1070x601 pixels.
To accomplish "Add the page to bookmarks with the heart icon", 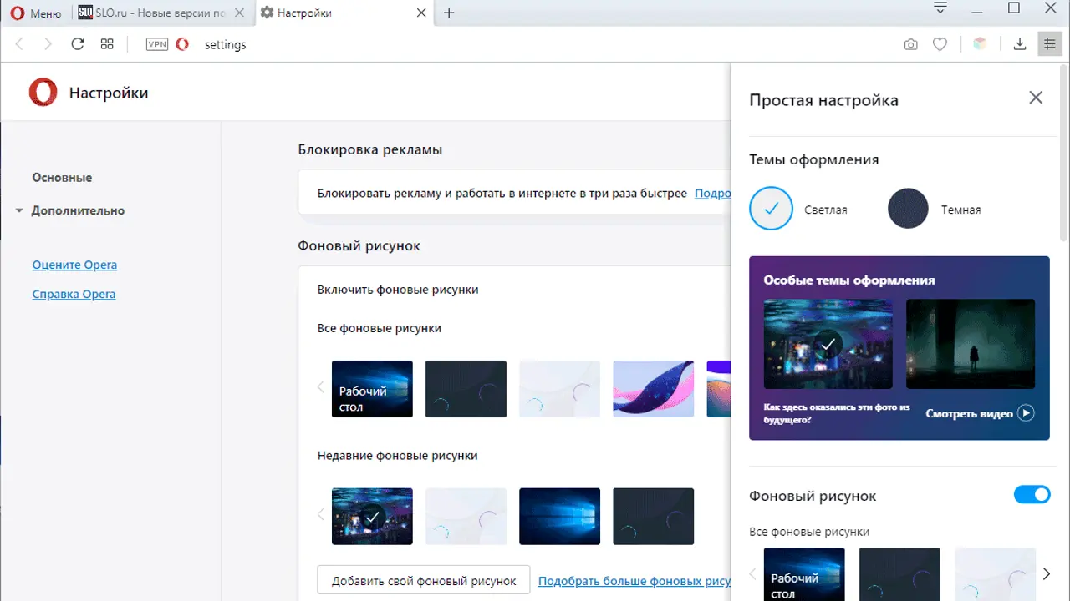I will [x=940, y=44].
